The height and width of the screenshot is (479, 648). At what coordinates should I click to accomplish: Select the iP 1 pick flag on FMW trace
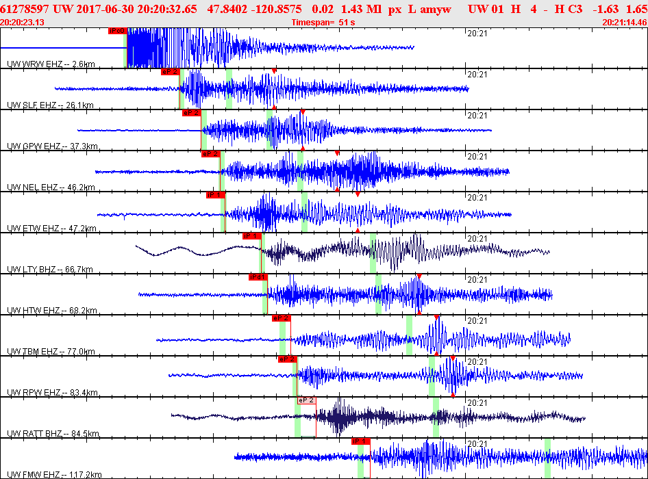coord(361,441)
